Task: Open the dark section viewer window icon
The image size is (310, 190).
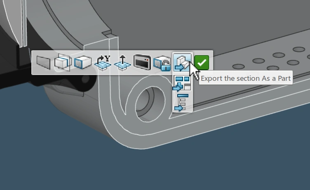Action: coord(142,63)
